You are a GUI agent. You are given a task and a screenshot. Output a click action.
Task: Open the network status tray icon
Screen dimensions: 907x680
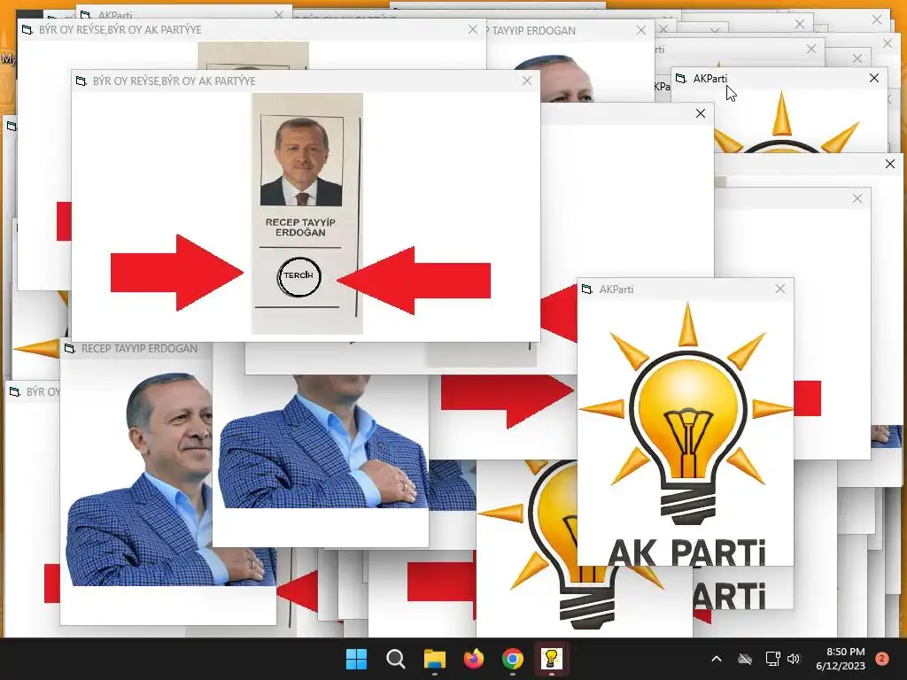click(772, 659)
